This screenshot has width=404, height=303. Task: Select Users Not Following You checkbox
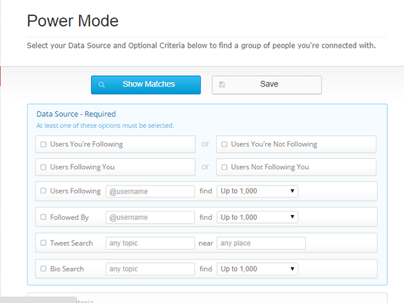[224, 167]
